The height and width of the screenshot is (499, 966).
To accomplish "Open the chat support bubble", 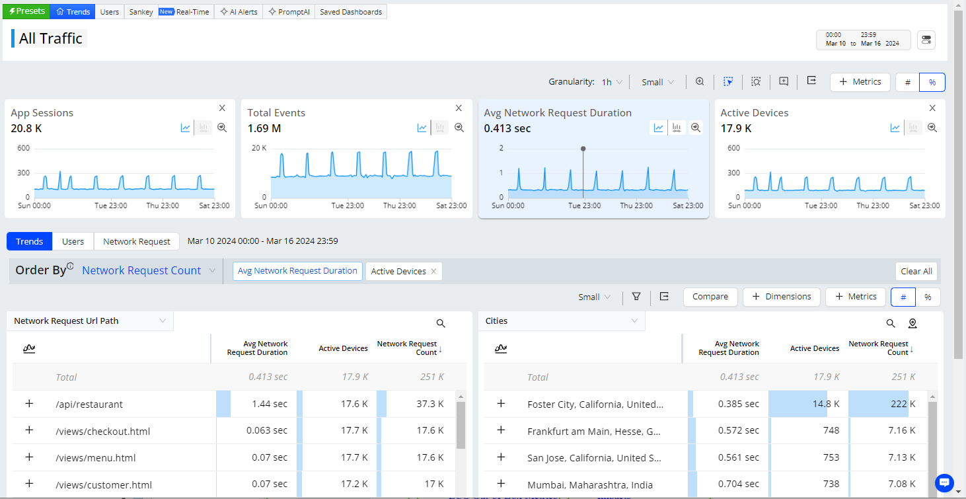I will tap(944, 482).
